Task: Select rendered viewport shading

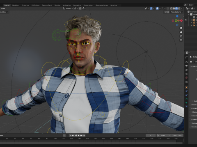Action: pos(179,9)
